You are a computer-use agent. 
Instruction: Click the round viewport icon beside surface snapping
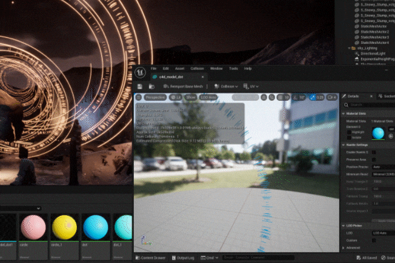[272, 97]
